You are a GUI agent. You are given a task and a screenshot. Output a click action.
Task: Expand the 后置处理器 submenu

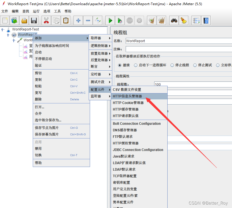[100, 60]
